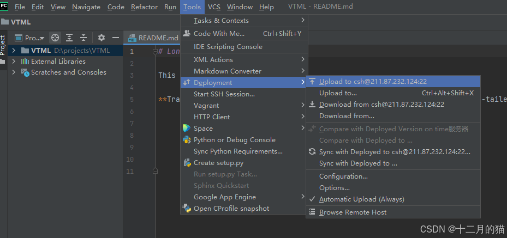This screenshot has width=507, height=238.
Task: Expand Scratches and Consoles node
Action: click(x=14, y=72)
